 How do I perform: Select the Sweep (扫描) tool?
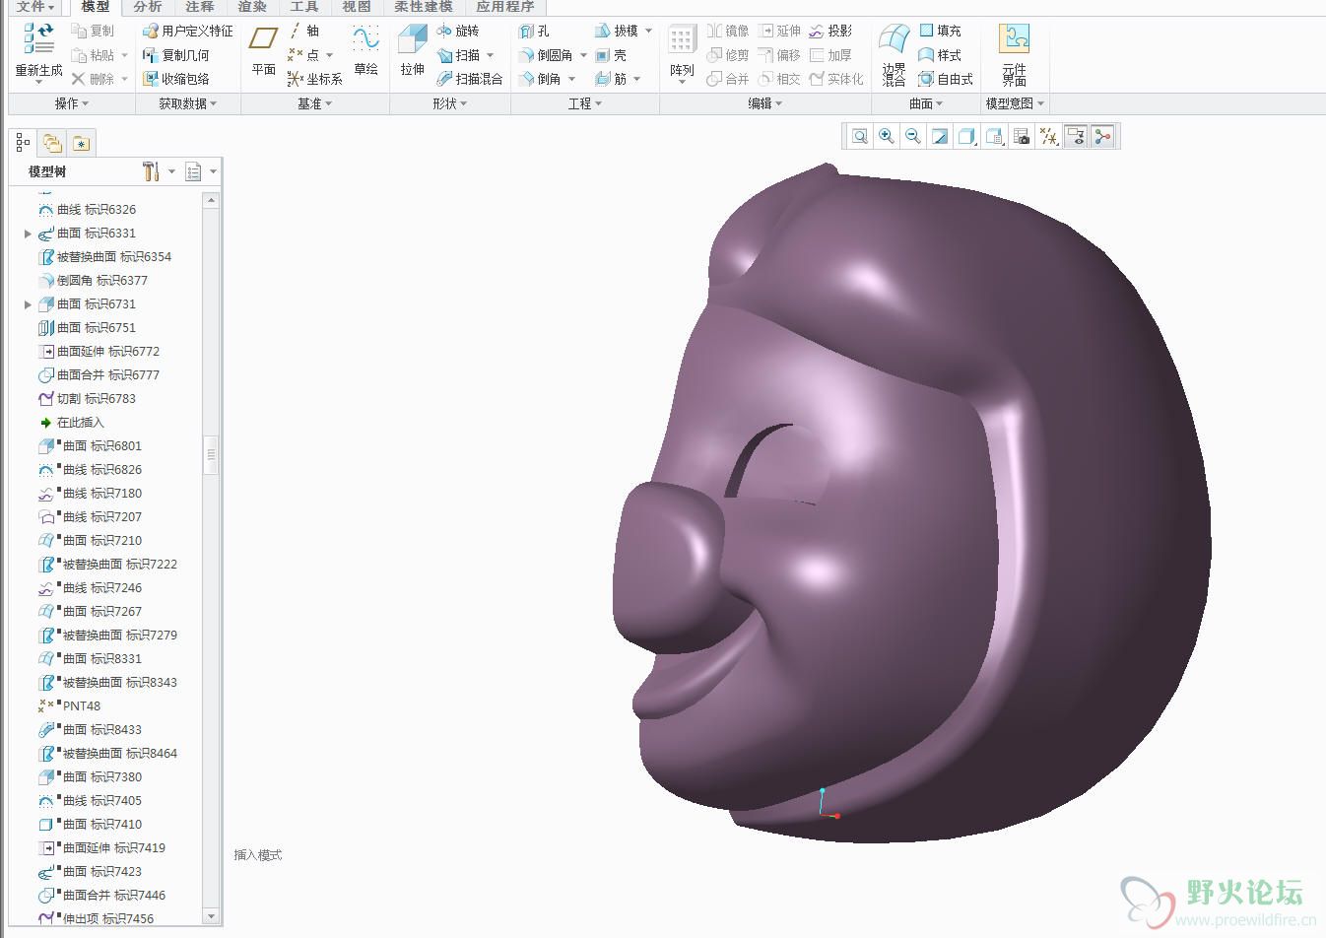coord(458,55)
